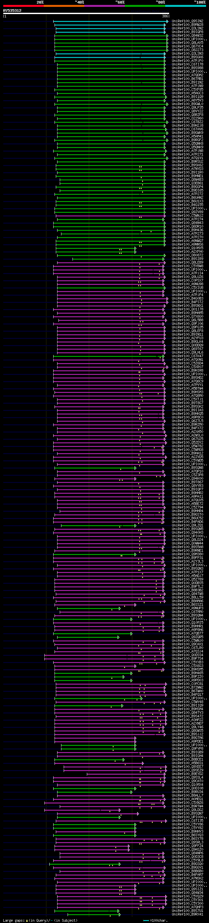Select subject label UniRef100_B9S988
The image size is (209, 923).
(187, 68)
